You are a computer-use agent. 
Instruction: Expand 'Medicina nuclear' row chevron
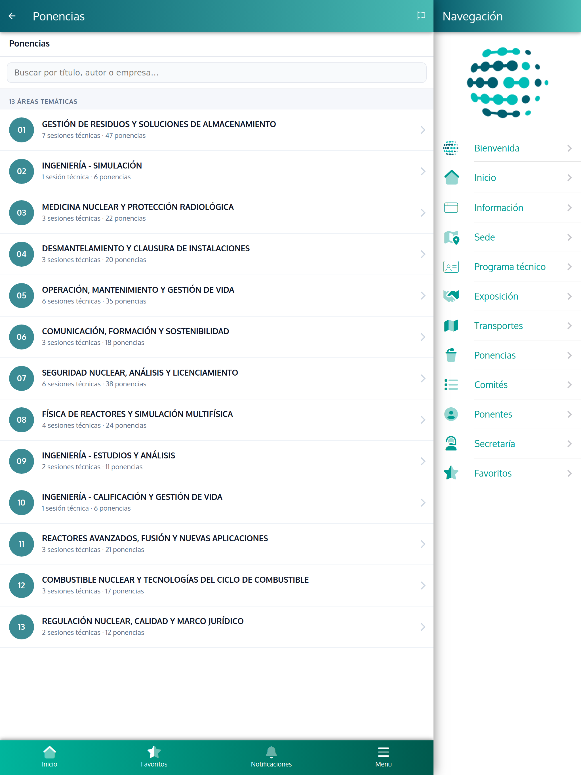pos(423,213)
